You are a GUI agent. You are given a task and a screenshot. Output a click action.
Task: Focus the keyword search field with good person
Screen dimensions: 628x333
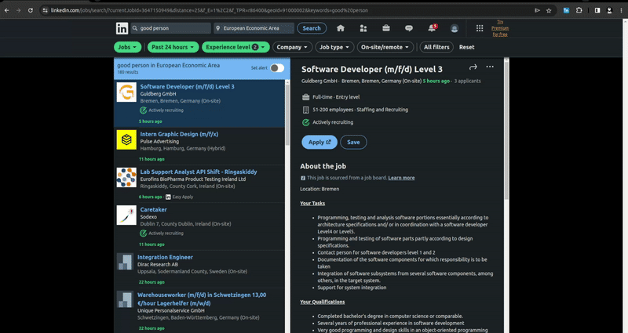point(171,28)
